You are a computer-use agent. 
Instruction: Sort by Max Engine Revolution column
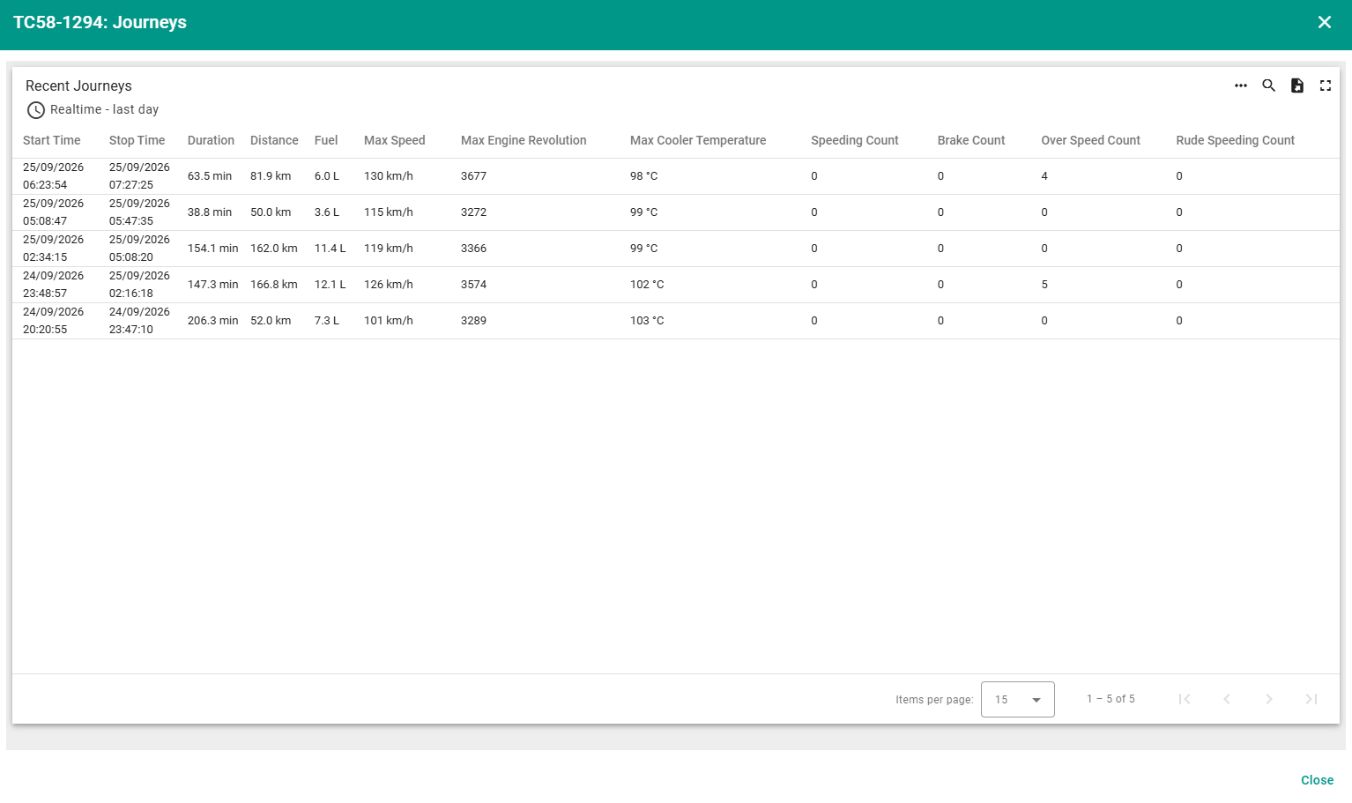(524, 140)
